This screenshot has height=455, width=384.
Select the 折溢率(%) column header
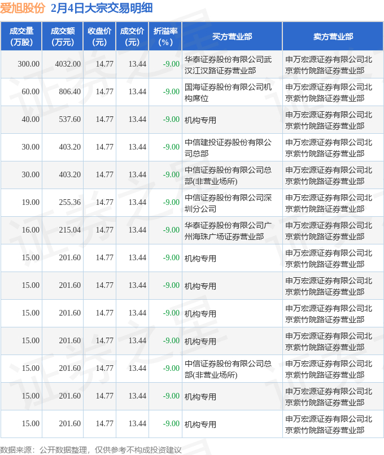click(x=165, y=37)
